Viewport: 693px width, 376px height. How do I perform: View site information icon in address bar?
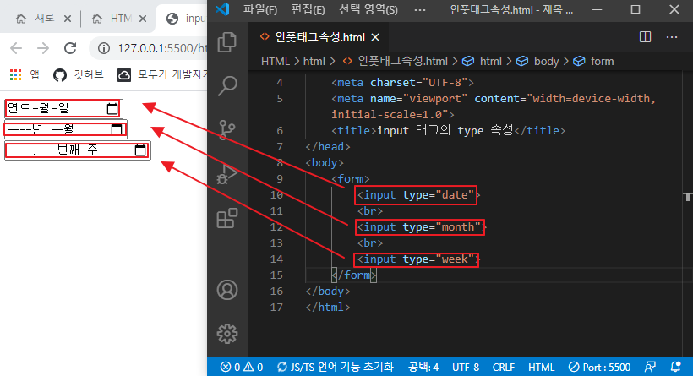pyautogui.click(x=104, y=48)
